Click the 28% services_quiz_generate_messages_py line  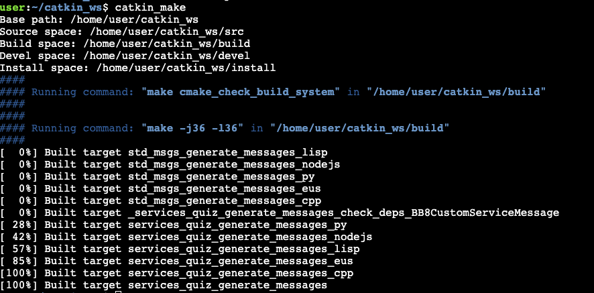(174, 225)
